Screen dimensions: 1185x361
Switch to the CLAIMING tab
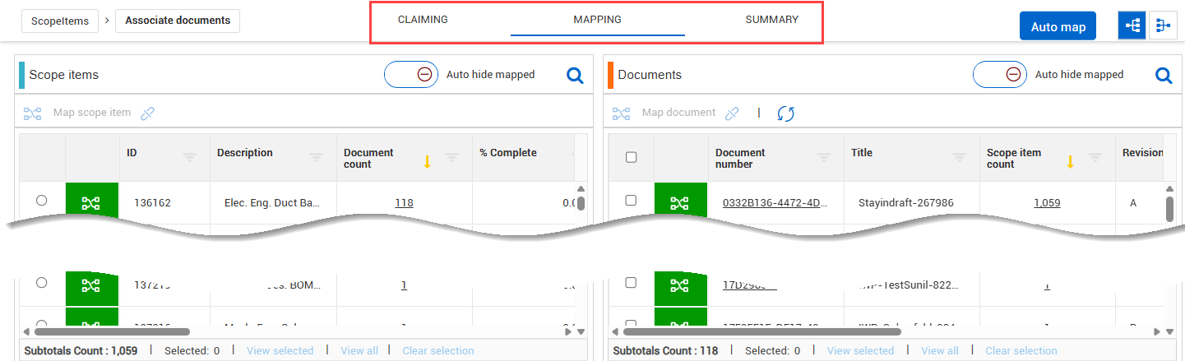pos(423,20)
